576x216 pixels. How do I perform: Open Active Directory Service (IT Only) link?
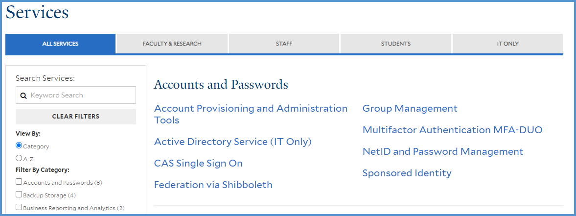tap(233, 142)
